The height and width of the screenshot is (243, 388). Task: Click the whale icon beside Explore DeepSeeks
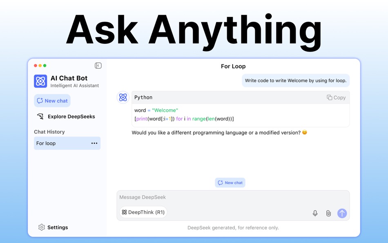[x=40, y=116]
